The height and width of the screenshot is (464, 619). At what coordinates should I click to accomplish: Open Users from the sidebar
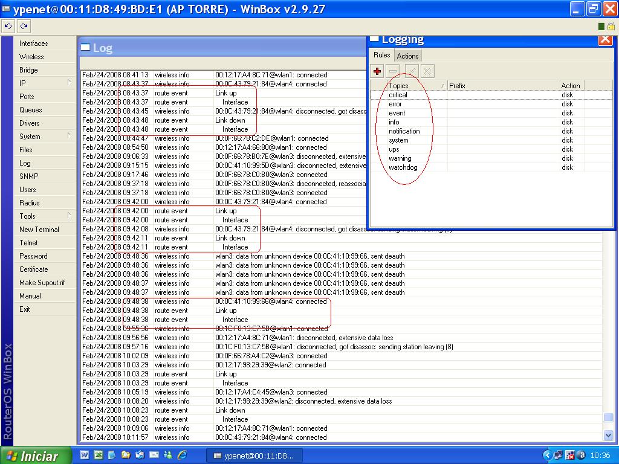[x=45, y=190]
